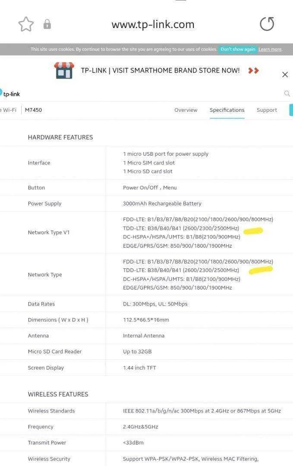The image size is (293, 466).
Task: Select the Micro SD Card Reader label
Action: pos(55,352)
